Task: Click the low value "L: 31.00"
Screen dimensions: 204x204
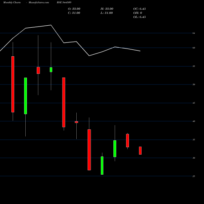Action: [x=106, y=13]
